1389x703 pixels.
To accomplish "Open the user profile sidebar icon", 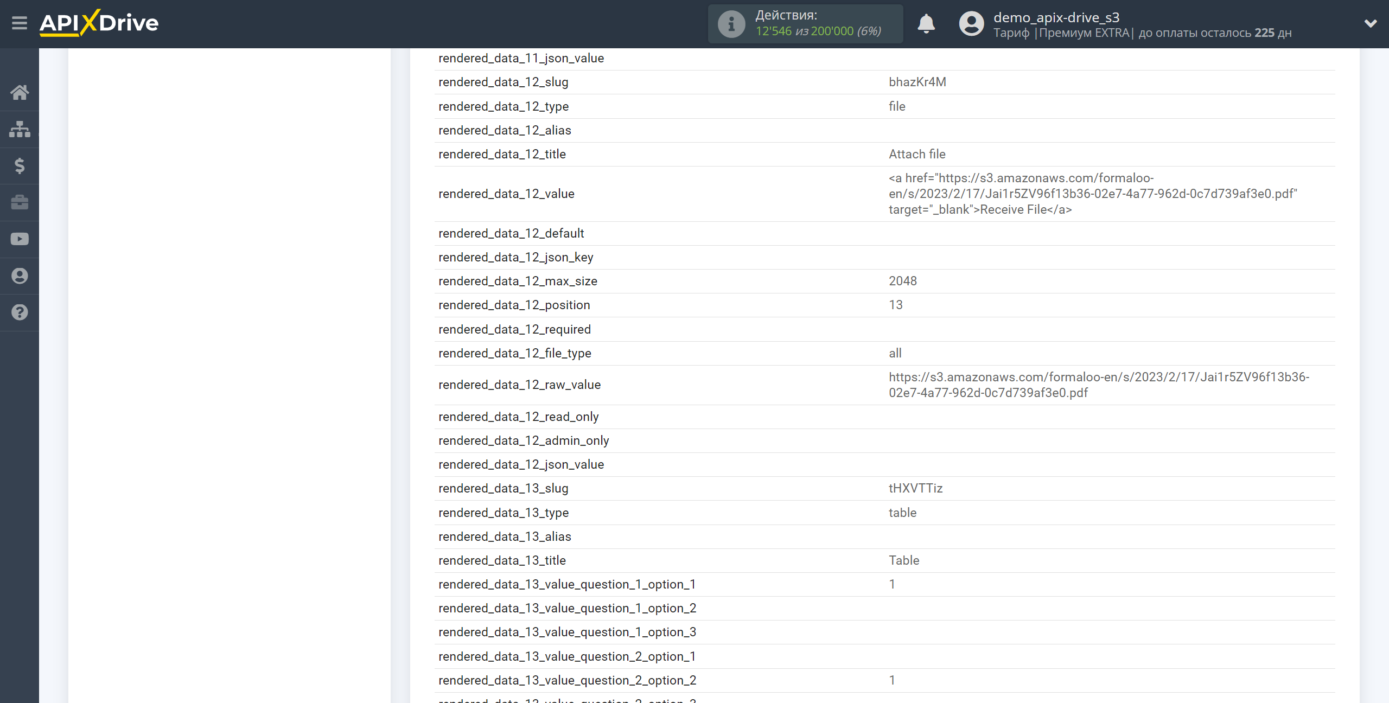I will click(20, 276).
